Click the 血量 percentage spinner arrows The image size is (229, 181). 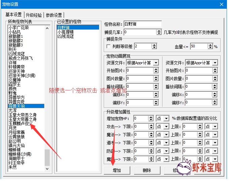point(211,46)
